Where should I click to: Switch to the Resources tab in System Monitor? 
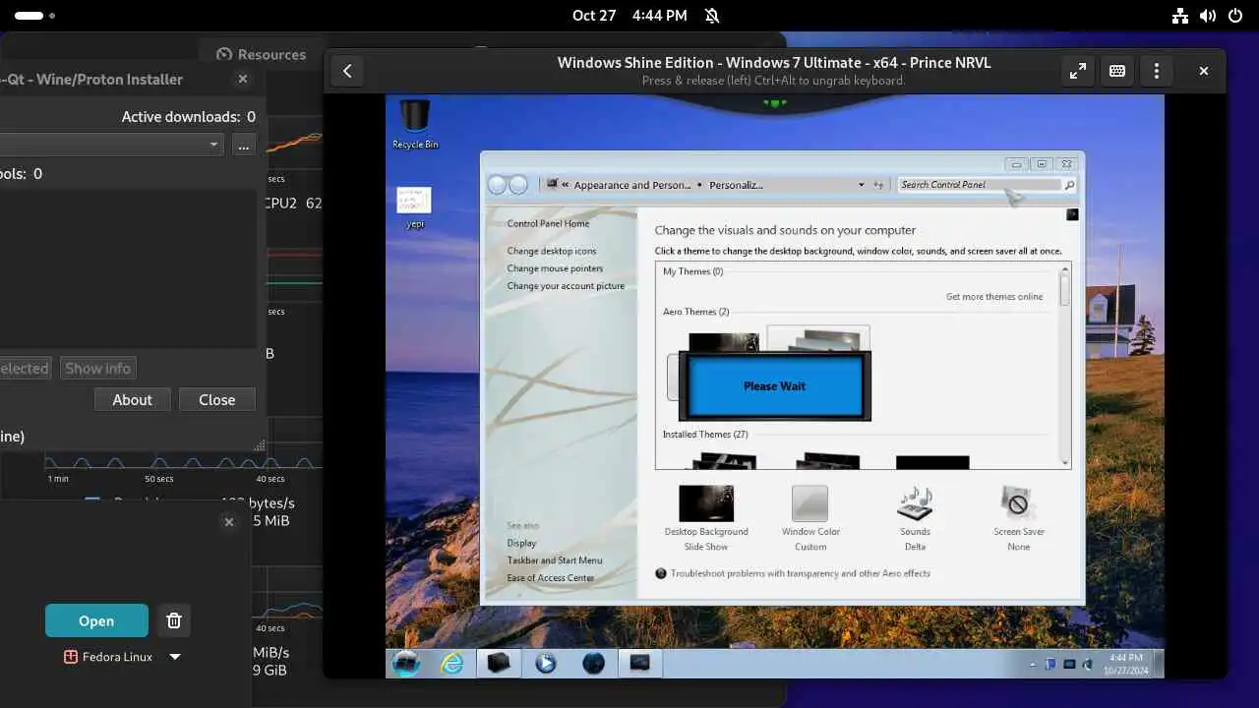(x=261, y=55)
